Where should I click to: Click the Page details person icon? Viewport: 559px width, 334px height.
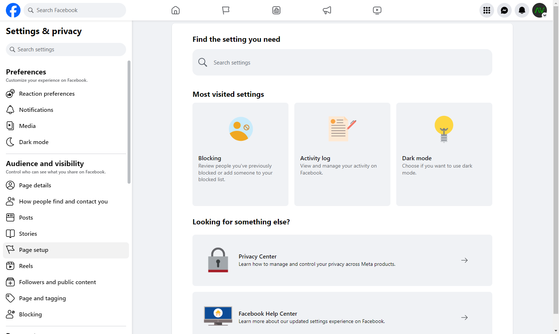(10, 185)
